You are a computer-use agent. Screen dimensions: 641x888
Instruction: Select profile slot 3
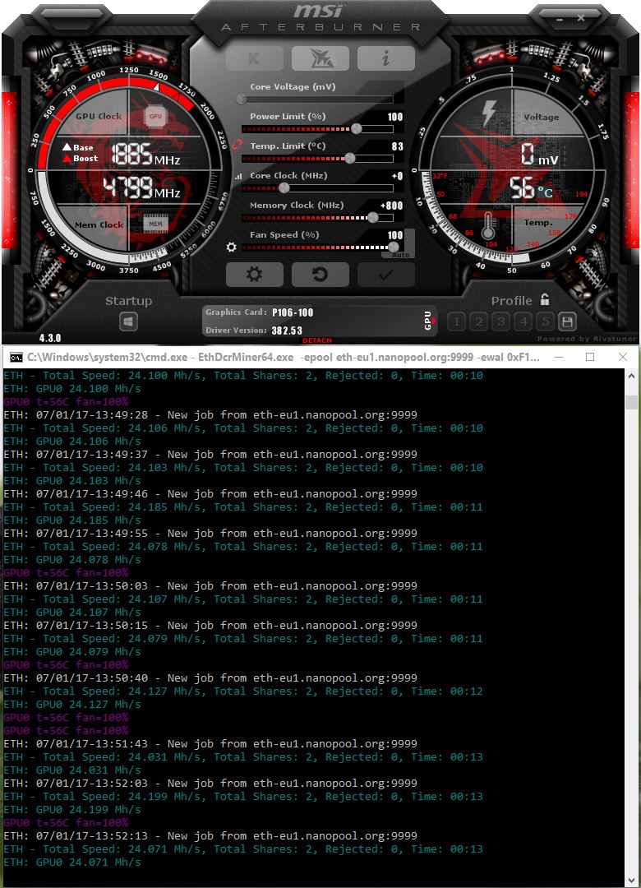(x=500, y=322)
